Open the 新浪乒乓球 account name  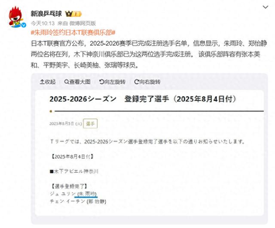(46, 14)
